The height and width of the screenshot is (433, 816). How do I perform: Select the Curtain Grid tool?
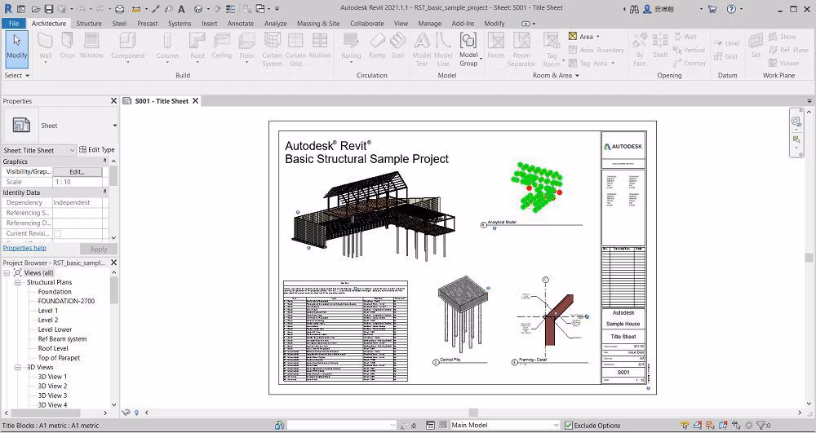(295, 50)
